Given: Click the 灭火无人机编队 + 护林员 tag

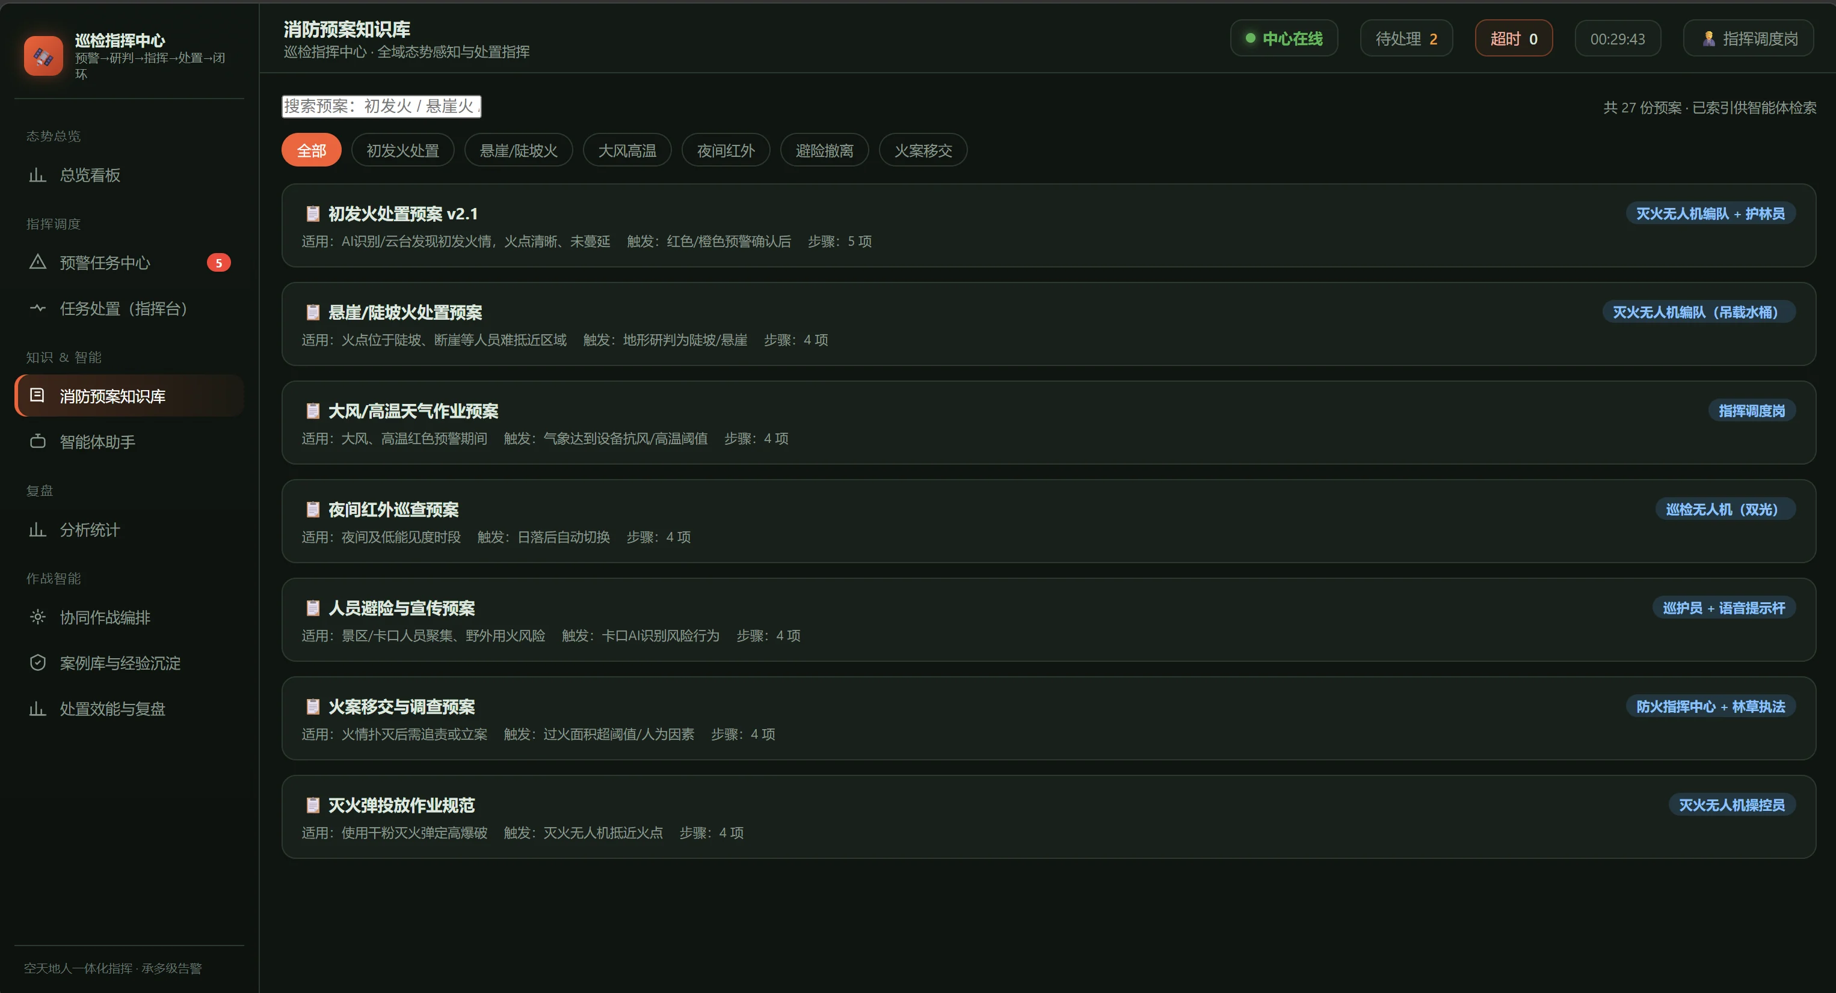Looking at the screenshot, I should tap(1710, 214).
